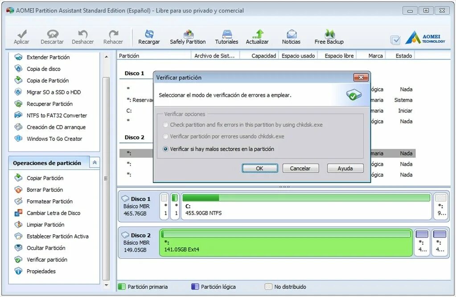Open Tutoriales from the toolbar
The image size is (456, 297).
(x=226, y=37)
